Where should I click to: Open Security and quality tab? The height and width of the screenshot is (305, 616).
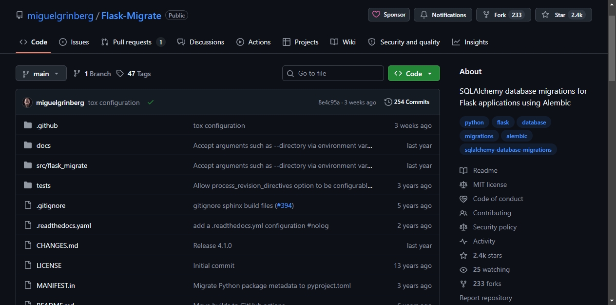click(x=404, y=42)
